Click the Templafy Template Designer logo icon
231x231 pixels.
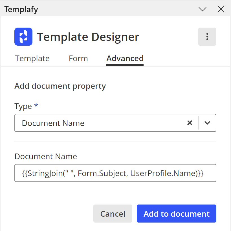[23, 37]
